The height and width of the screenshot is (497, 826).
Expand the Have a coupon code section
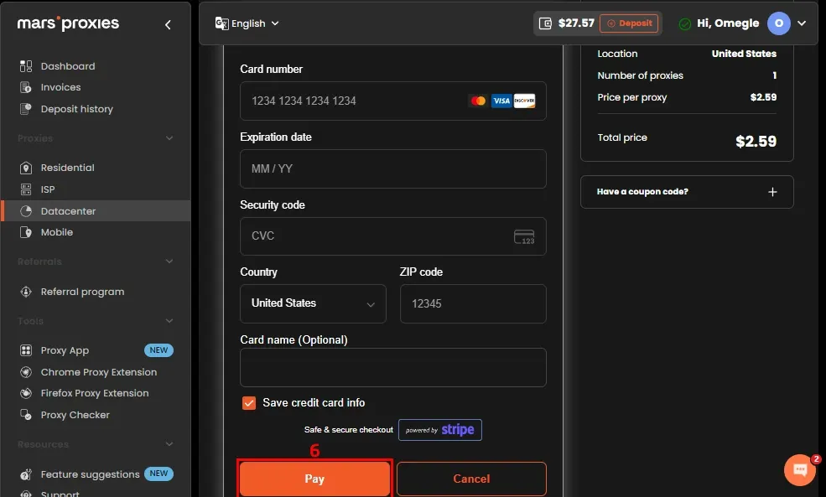tap(687, 192)
